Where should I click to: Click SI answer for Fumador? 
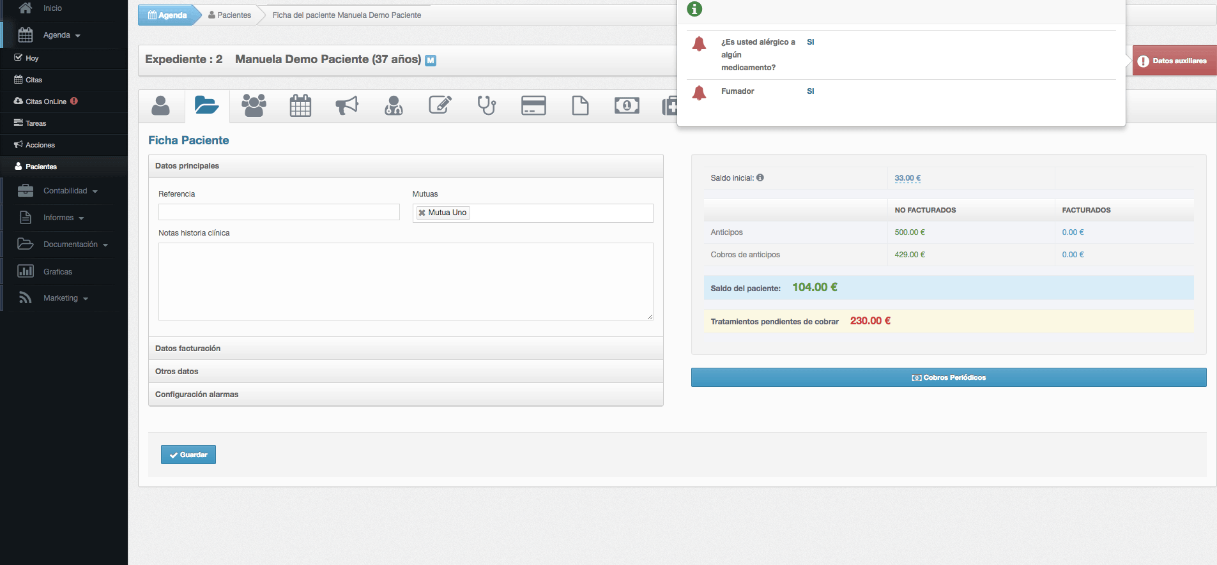[811, 91]
